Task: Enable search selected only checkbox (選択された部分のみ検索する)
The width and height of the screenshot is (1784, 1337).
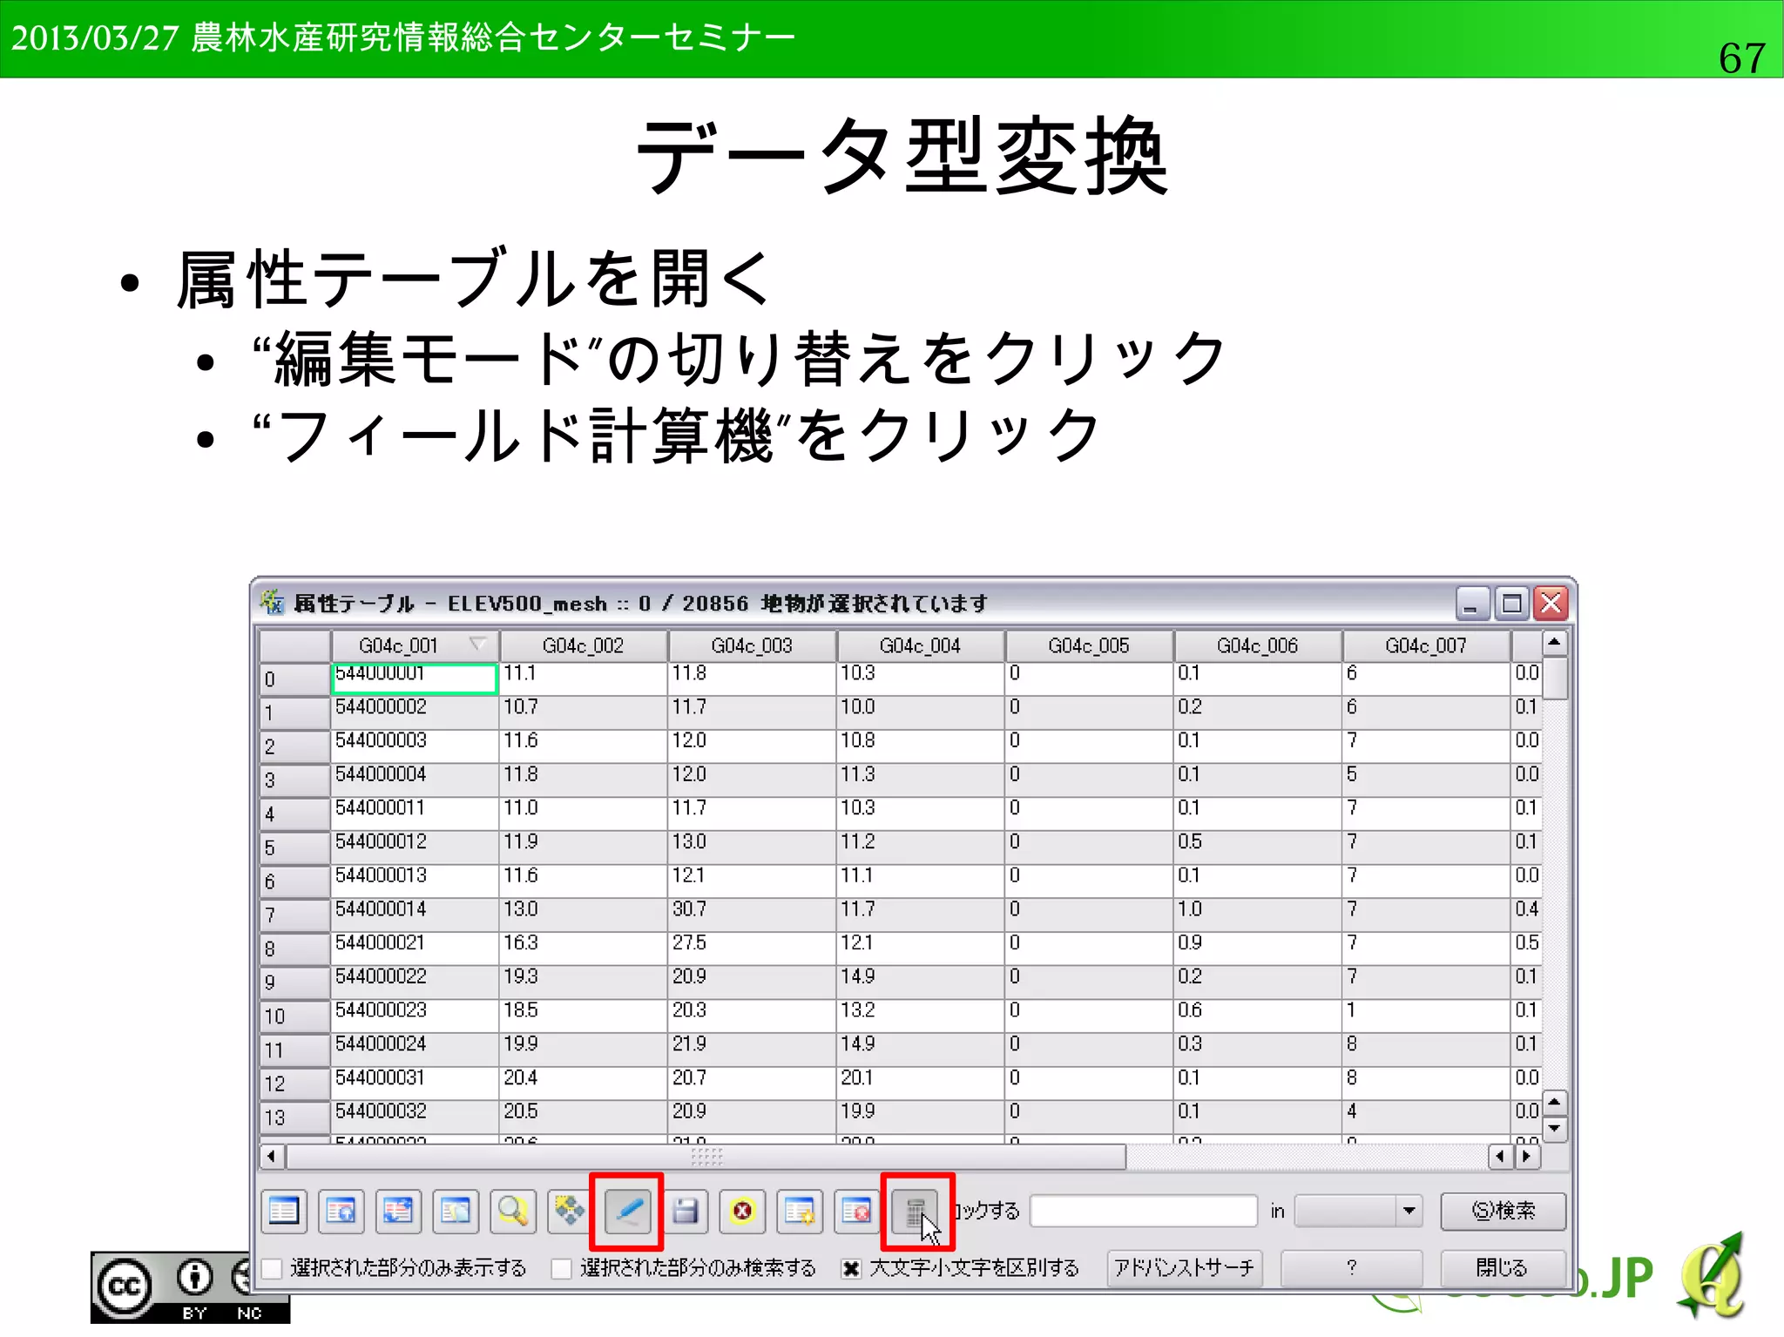Action: (563, 1268)
